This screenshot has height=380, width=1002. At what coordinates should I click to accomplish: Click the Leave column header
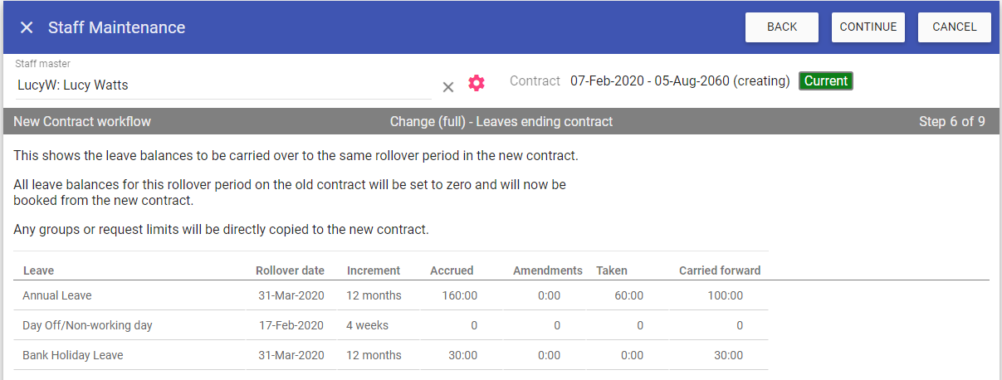click(x=38, y=270)
